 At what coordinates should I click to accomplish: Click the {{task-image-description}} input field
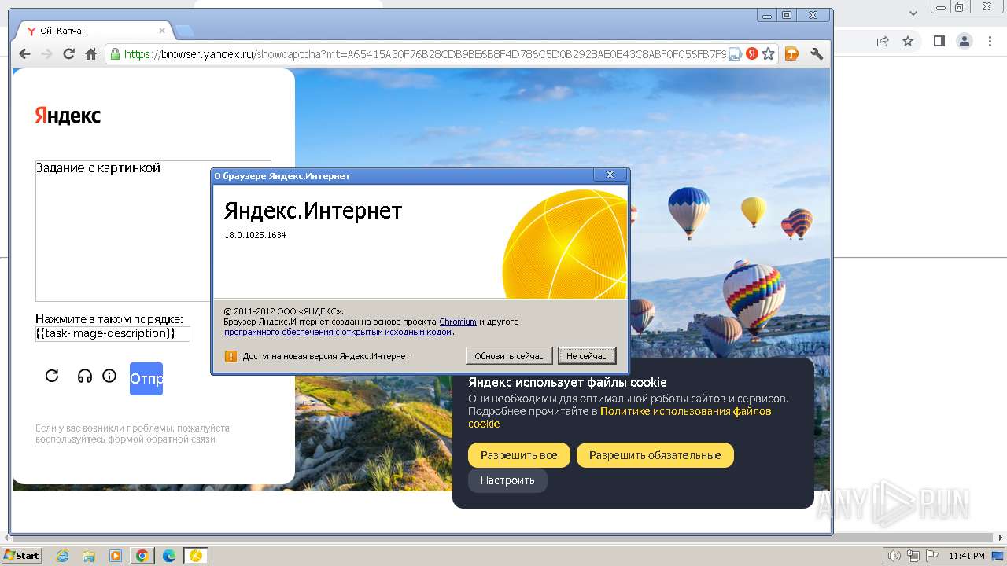click(113, 333)
